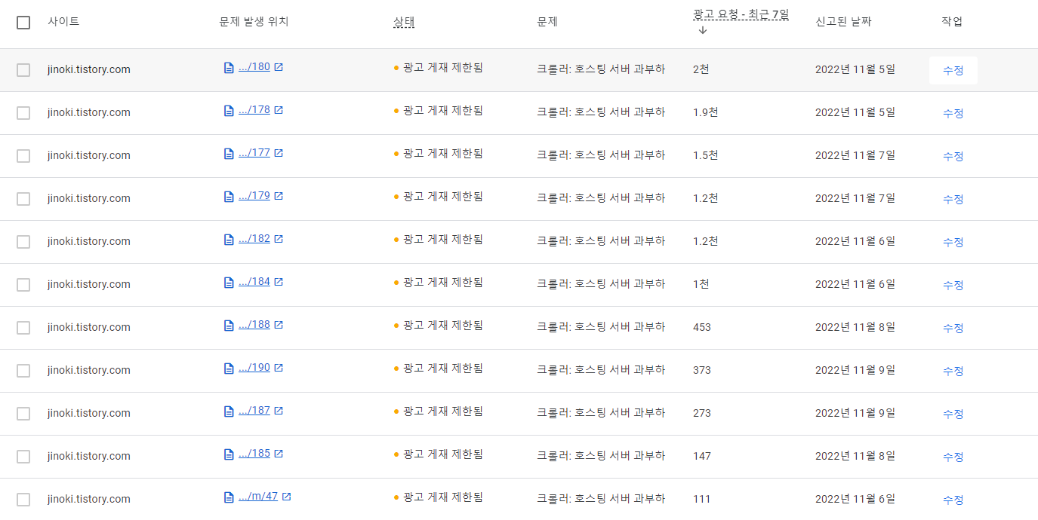Open the .../178 page link
This screenshot has height=520, width=1038.
(254, 110)
